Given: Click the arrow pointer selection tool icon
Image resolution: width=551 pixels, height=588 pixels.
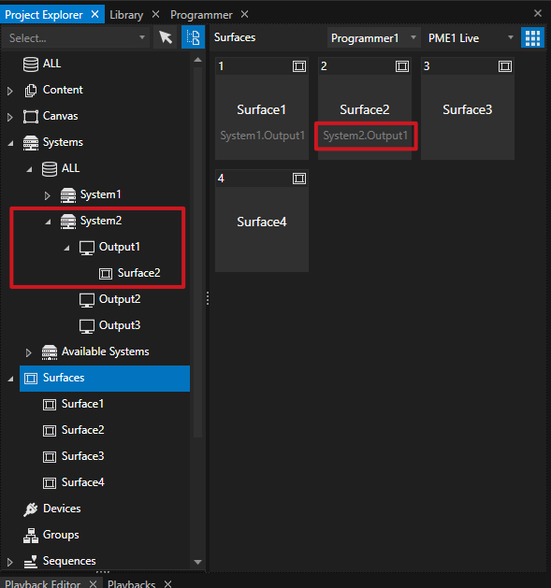Looking at the screenshot, I should click(x=166, y=37).
